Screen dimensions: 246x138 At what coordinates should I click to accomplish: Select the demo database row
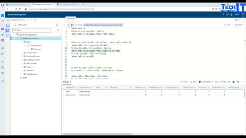click(x=36, y=38)
